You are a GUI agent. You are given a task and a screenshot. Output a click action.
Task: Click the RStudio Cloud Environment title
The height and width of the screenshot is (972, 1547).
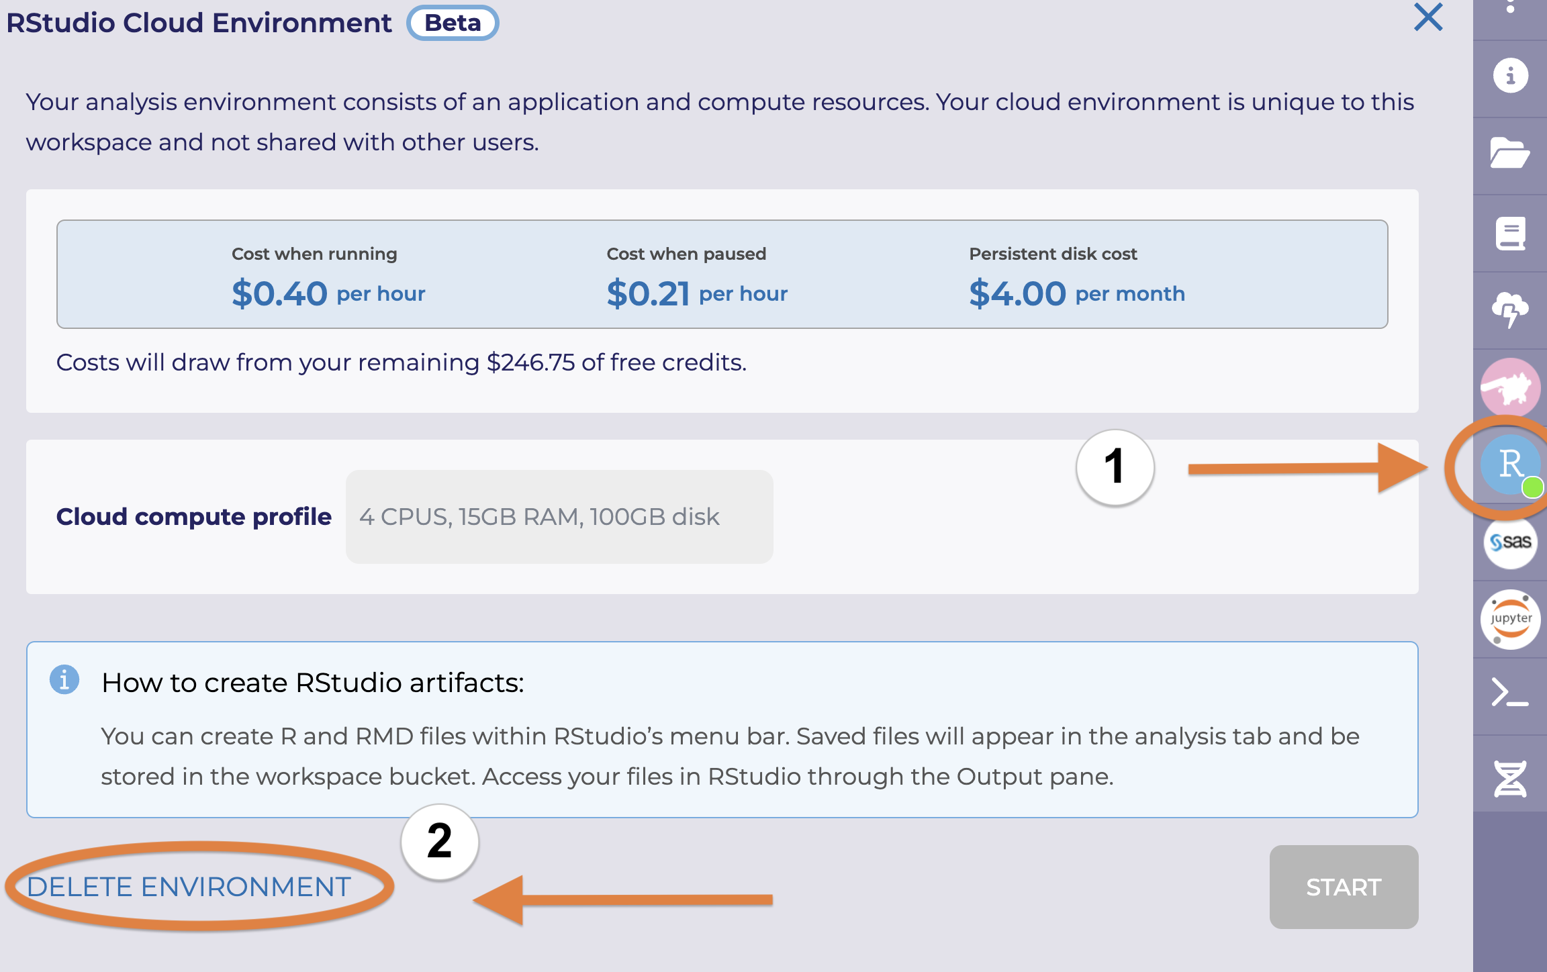(199, 23)
